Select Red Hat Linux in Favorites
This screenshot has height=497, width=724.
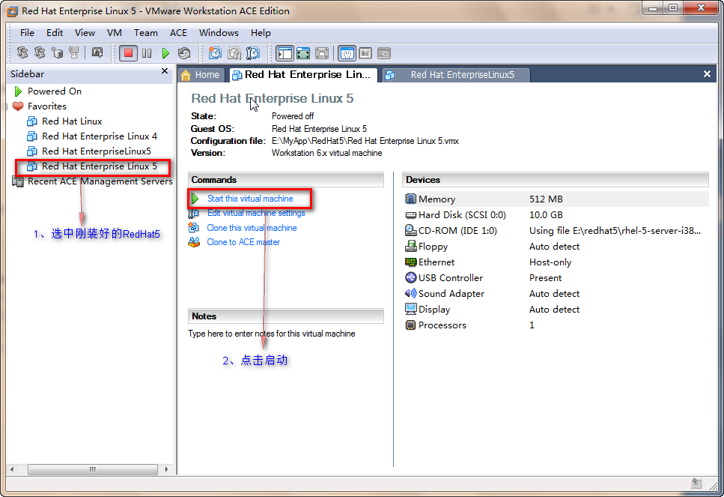(x=72, y=121)
